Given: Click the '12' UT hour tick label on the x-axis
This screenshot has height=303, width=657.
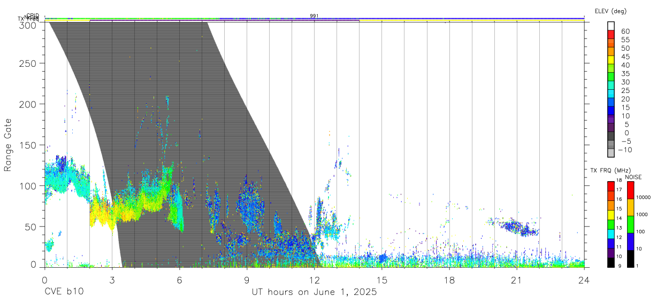Looking at the screenshot, I should 315,279.
